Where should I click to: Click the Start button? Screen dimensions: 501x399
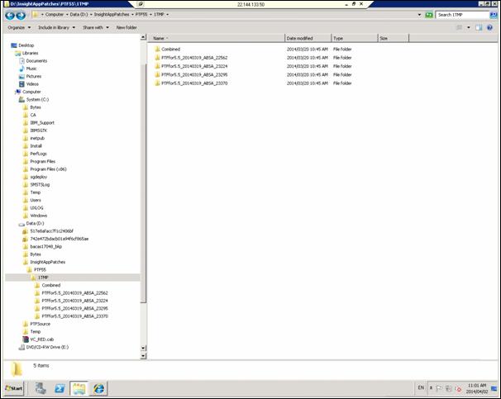[13, 387]
